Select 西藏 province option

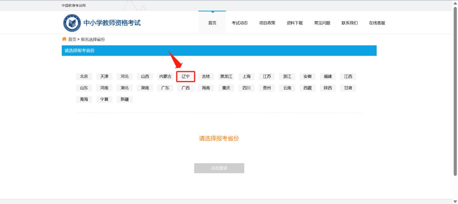coord(307,88)
